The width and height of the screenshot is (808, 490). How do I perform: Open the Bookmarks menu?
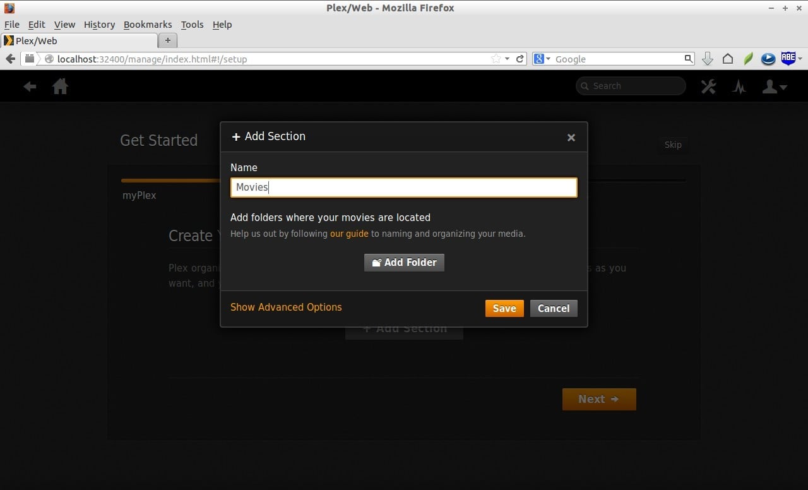(x=148, y=25)
